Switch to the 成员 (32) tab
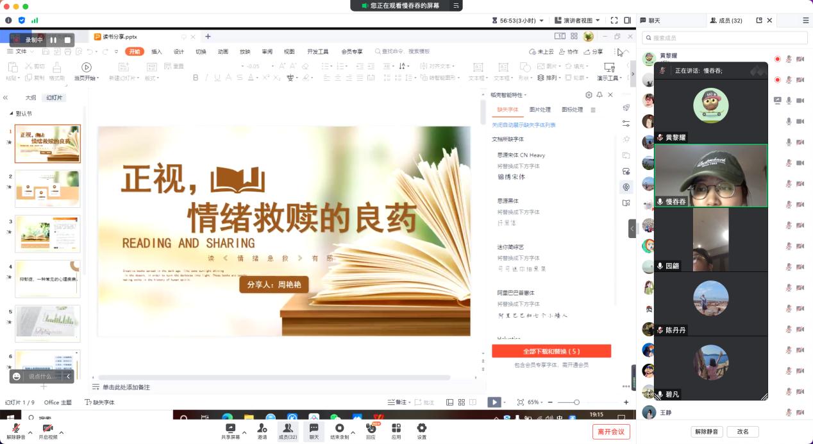 (726, 21)
